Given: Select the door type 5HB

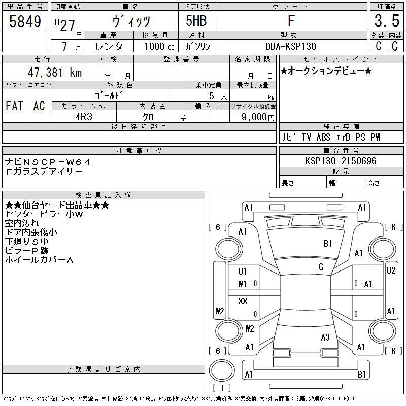Looking at the screenshot, I should pos(196,21).
